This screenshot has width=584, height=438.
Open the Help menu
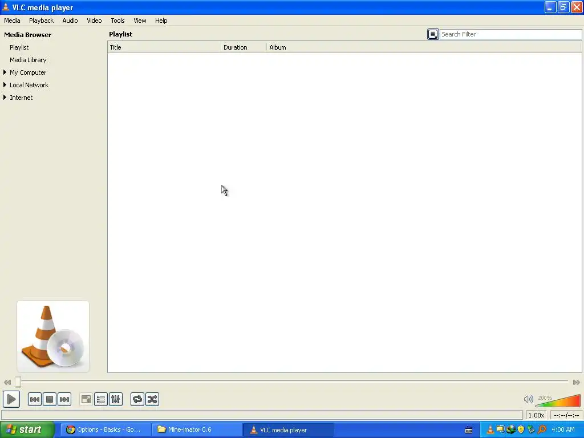(x=161, y=21)
